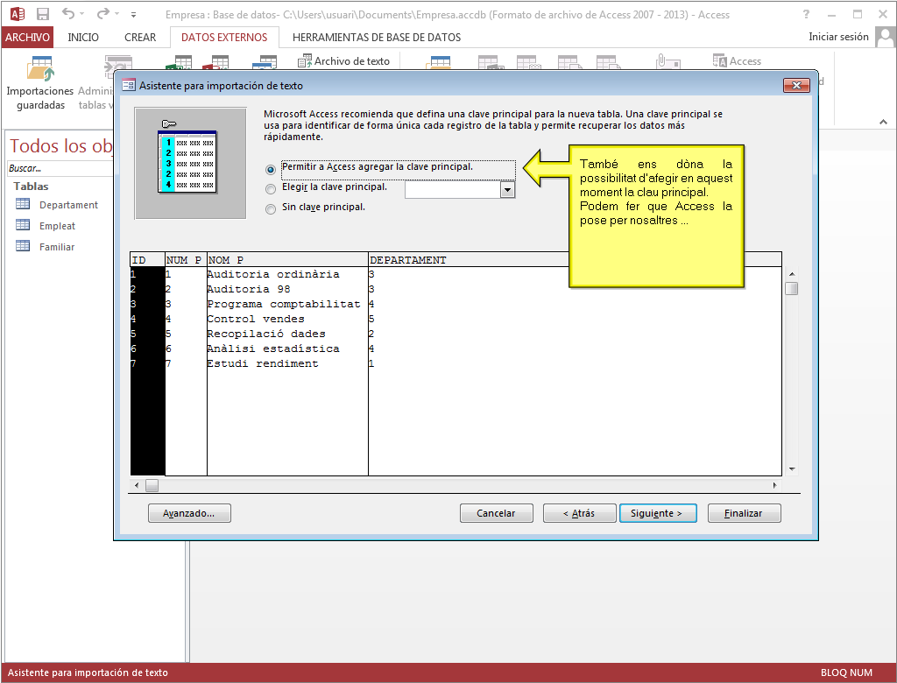The height and width of the screenshot is (683, 897).
Task: Select the DATOS EXTERNOS tab
Action: 224,37
